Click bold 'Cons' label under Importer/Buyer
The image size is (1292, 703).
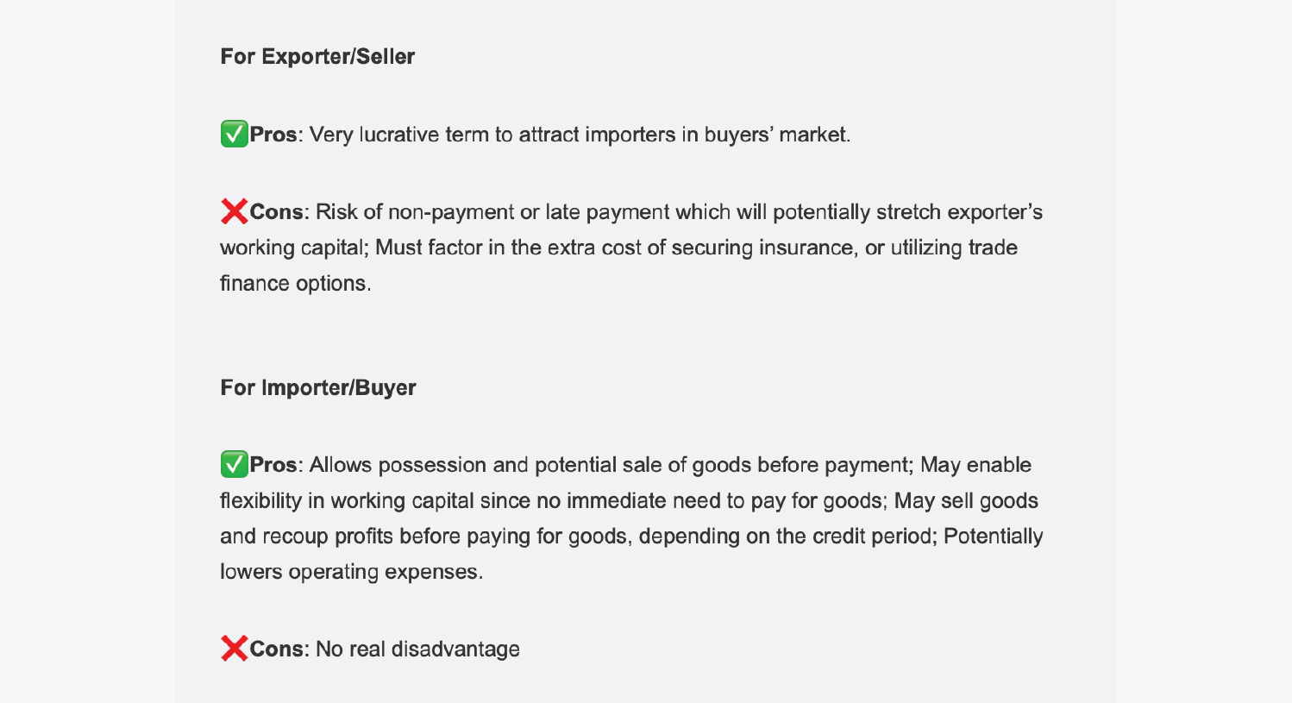click(x=276, y=650)
